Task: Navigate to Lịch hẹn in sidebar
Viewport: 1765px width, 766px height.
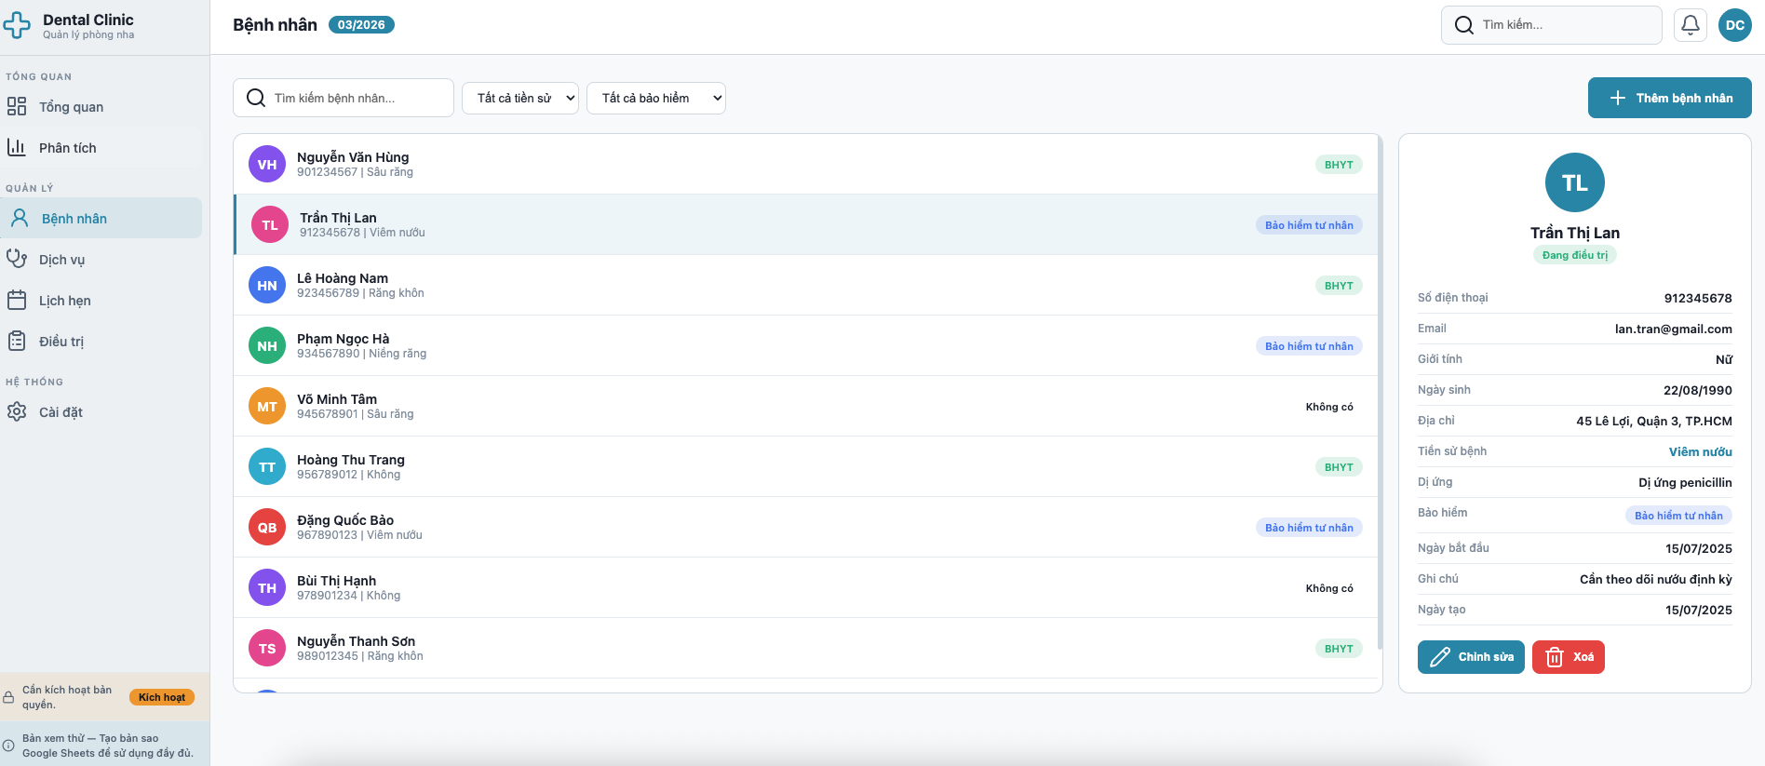Action: [x=64, y=301]
